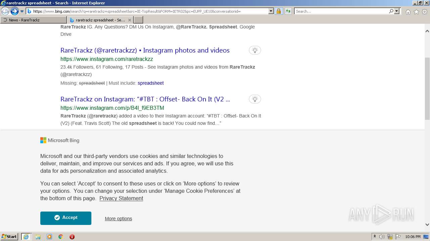This screenshot has width=430, height=241.
Task: Click the Internet Explorer title bar icon
Action: (3, 3)
